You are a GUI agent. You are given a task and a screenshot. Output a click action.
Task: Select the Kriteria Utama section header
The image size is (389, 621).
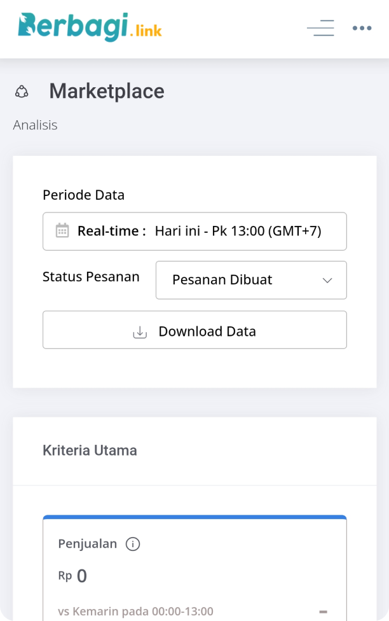pos(90,450)
